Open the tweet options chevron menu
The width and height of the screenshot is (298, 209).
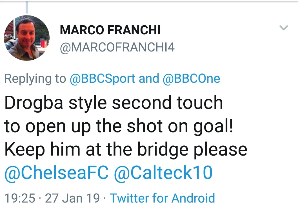click(x=283, y=28)
